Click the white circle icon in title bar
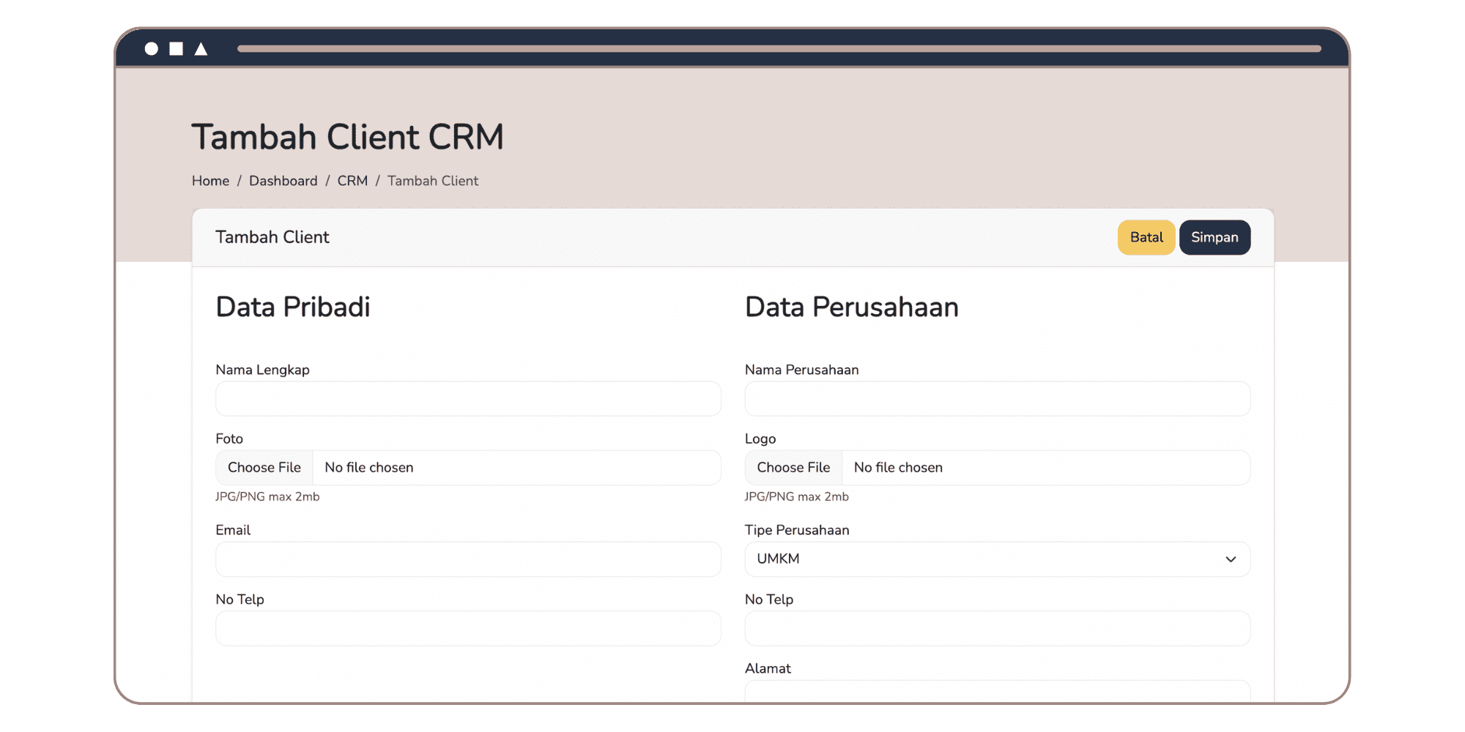The height and width of the screenshot is (732, 1465). pyautogui.click(x=152, y=49)
